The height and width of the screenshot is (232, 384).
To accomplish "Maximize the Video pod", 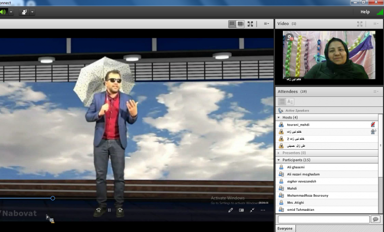I will click(x=360, y=24).
